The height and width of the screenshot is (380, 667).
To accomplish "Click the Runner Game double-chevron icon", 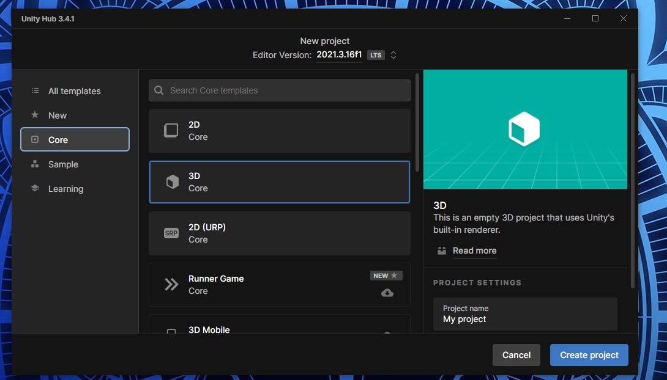I will point(171,285).
